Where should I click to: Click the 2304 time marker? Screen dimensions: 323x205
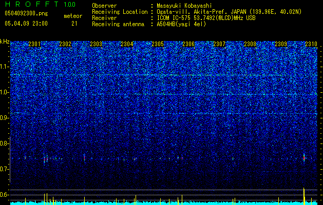pyautogui.click(x=127, y=44)
